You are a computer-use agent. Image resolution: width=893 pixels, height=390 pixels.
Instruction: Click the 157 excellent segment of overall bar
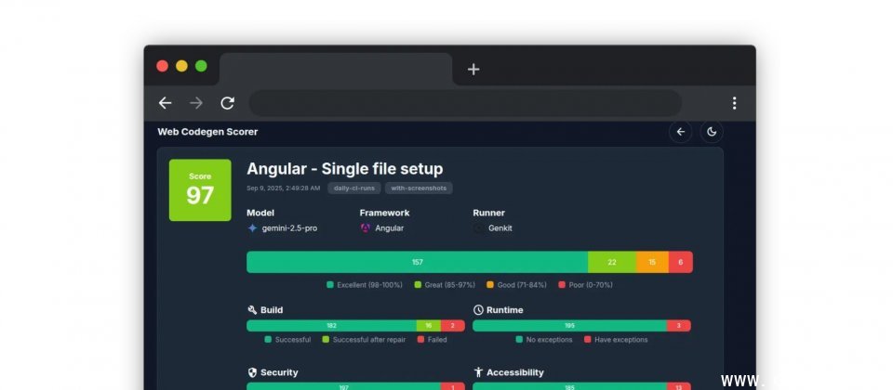(x=418, y=262)
